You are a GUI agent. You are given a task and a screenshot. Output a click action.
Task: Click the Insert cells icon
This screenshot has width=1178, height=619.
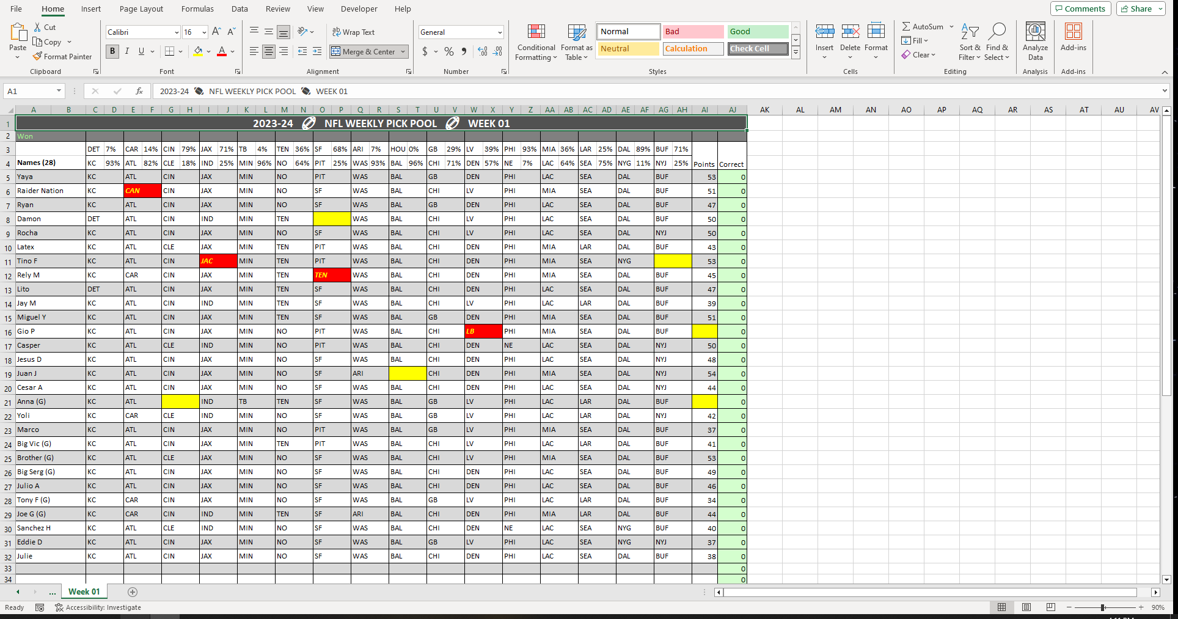824,32
